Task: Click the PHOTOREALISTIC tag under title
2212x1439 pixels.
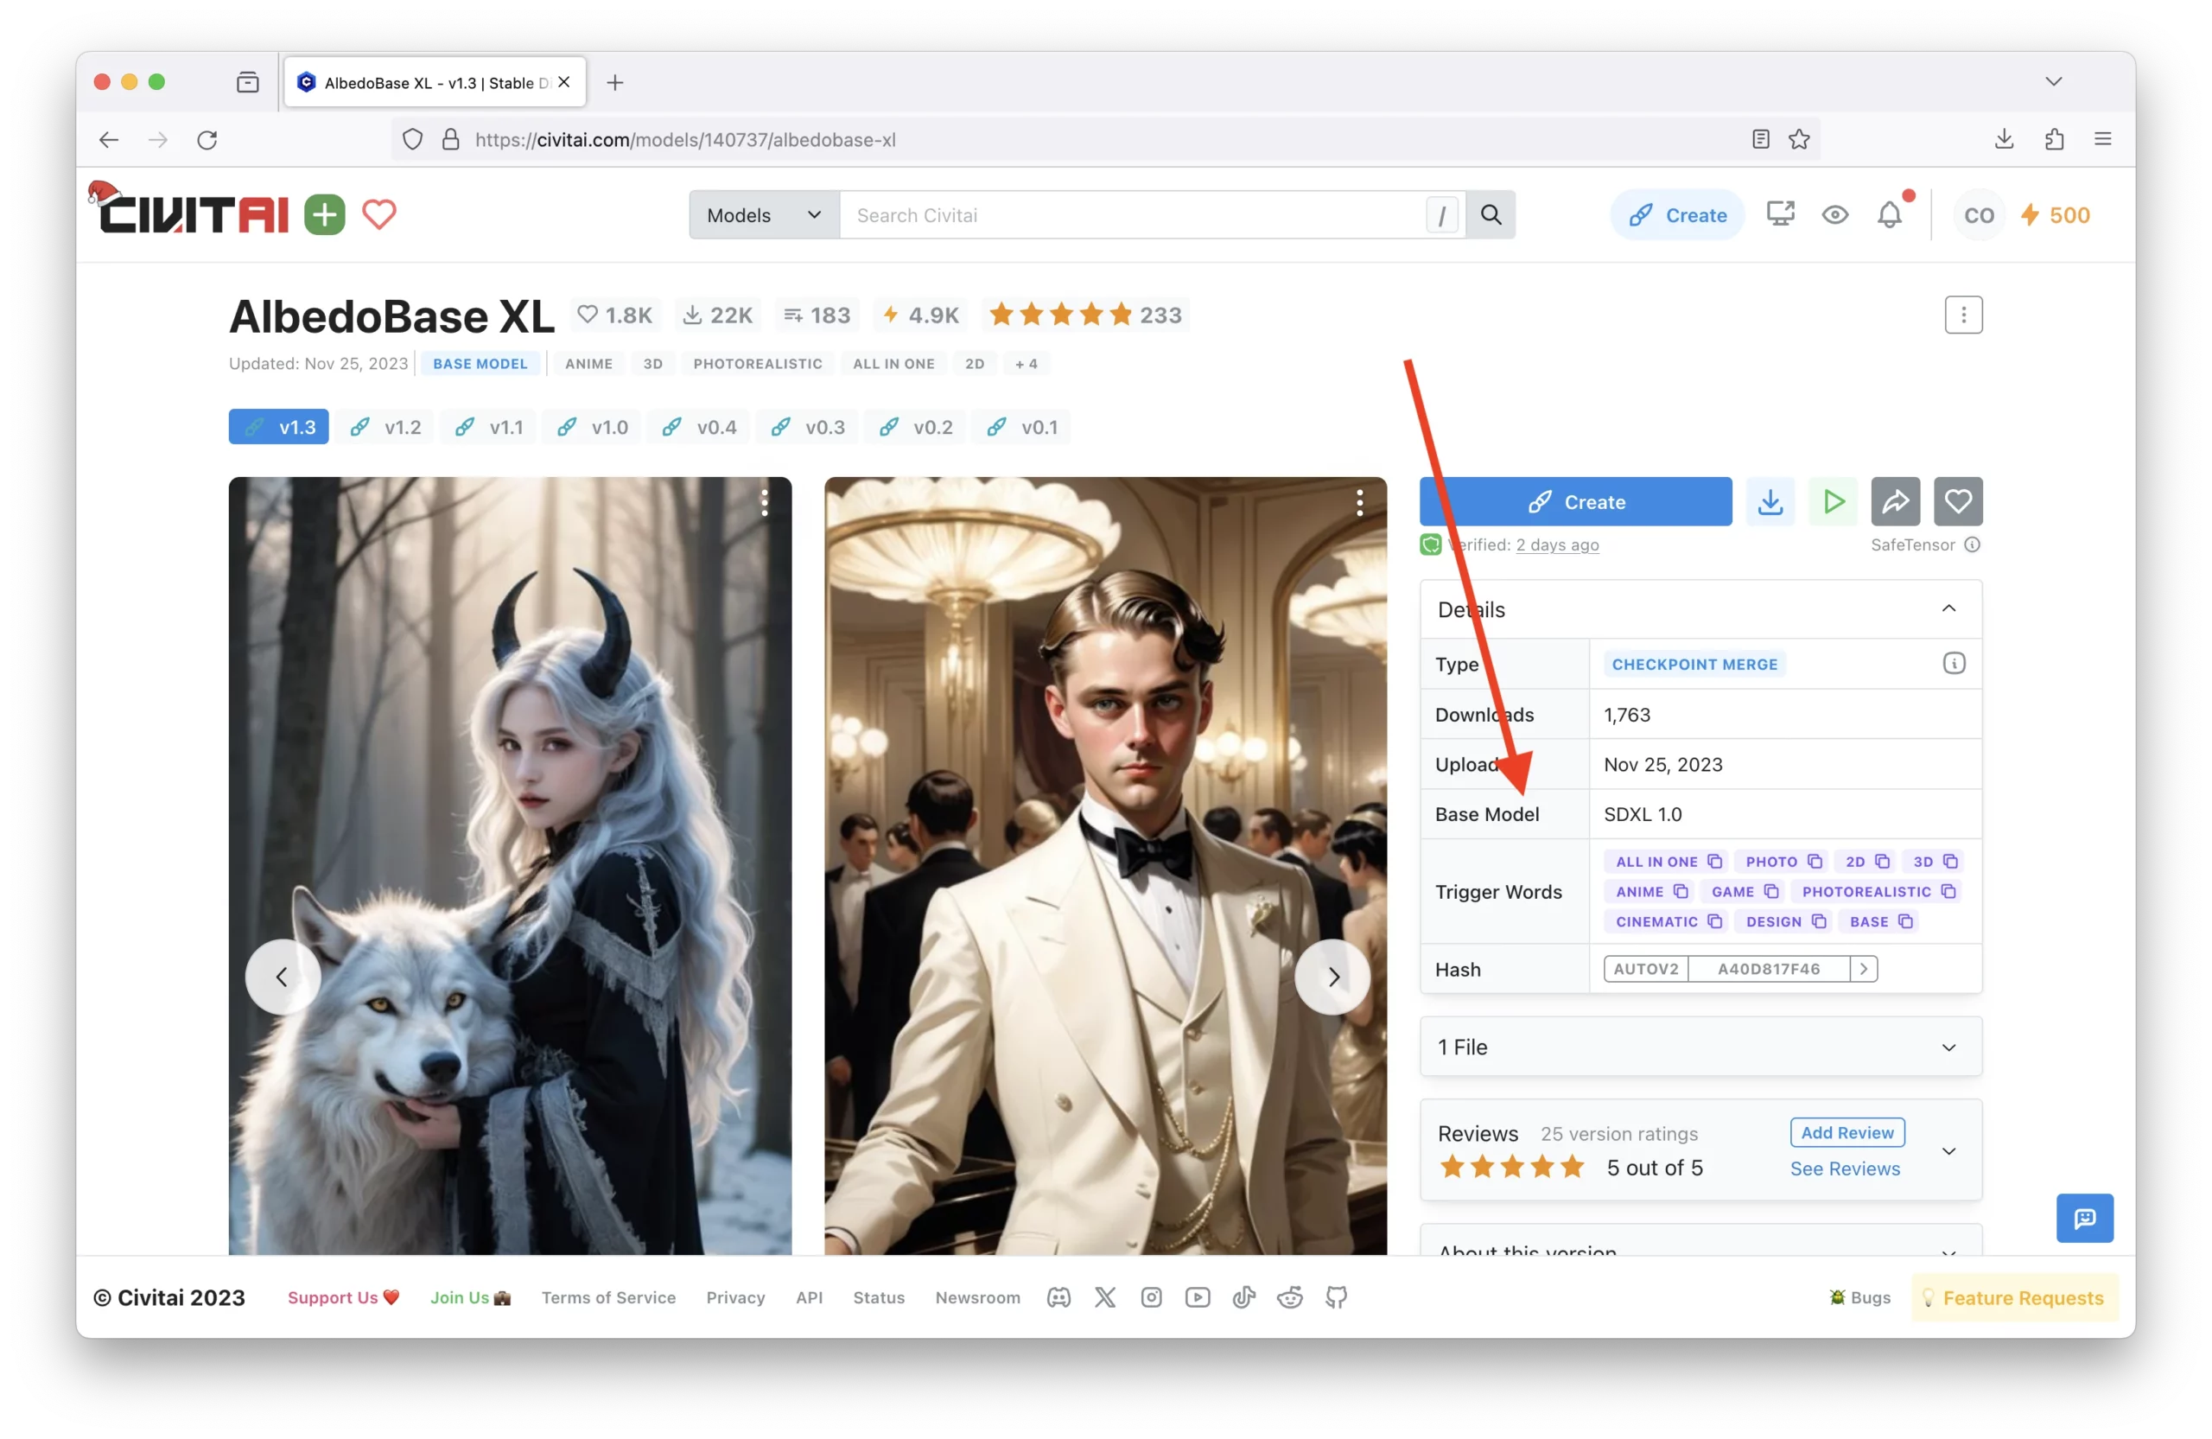Action: click(x=758, y=364)
